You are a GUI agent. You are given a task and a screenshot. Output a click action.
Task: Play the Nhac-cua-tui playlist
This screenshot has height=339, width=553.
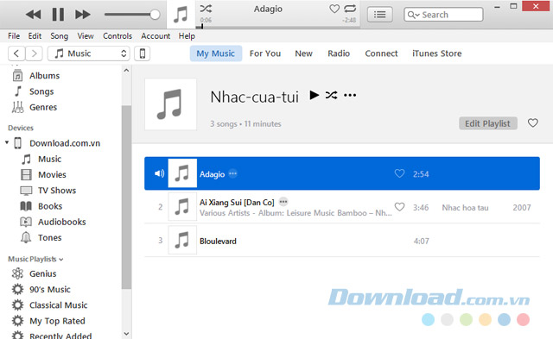click(x=314, y=95)
